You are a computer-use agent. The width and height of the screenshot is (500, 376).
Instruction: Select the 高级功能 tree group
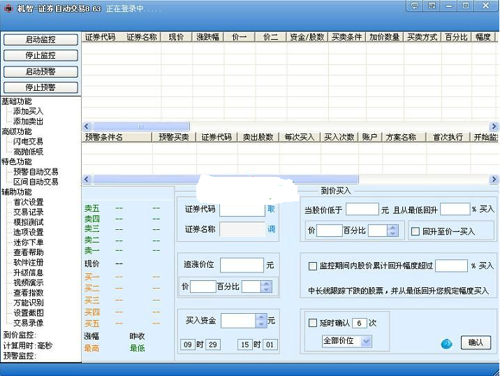17,131
